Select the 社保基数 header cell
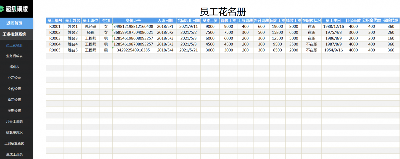 [x=353, y=21]
